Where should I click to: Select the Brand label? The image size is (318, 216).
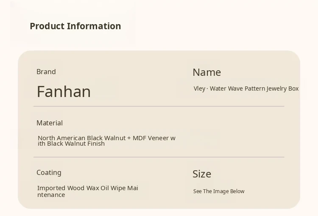click(x=46, y=72)
